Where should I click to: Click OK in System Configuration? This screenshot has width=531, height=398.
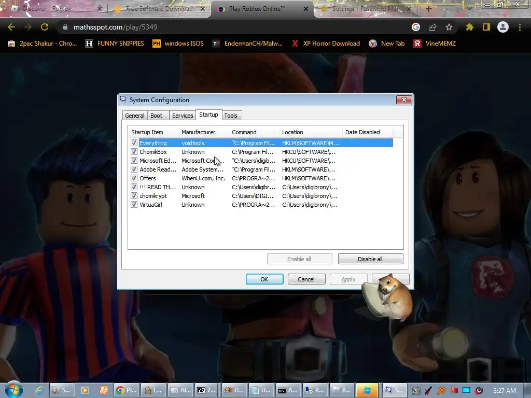264,279
